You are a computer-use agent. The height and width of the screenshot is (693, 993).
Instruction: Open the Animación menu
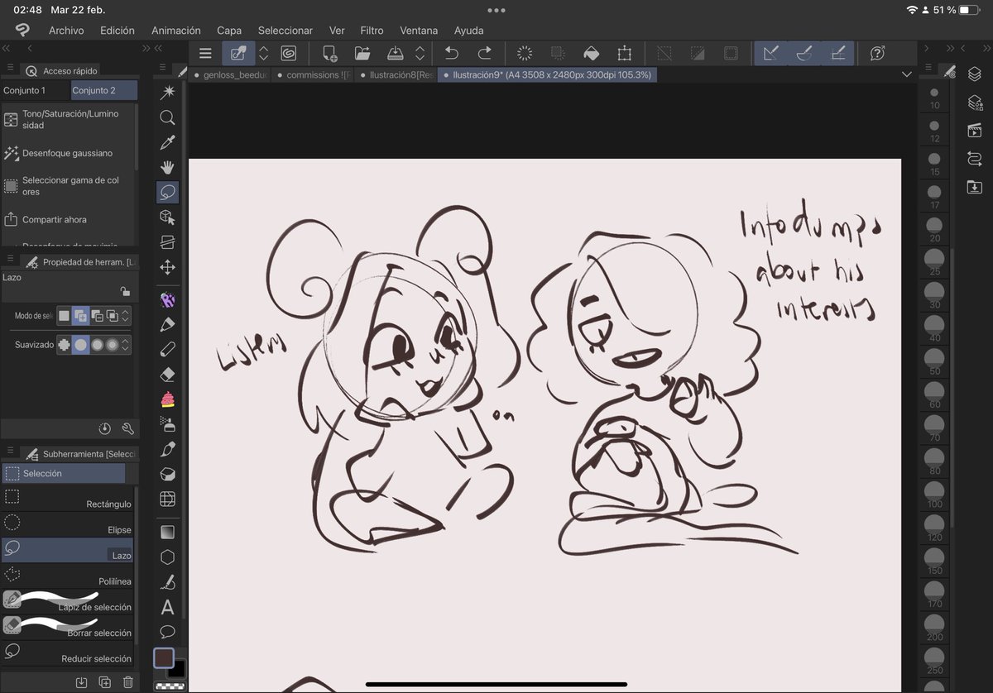pyautogui.click(x=175, y=31)
